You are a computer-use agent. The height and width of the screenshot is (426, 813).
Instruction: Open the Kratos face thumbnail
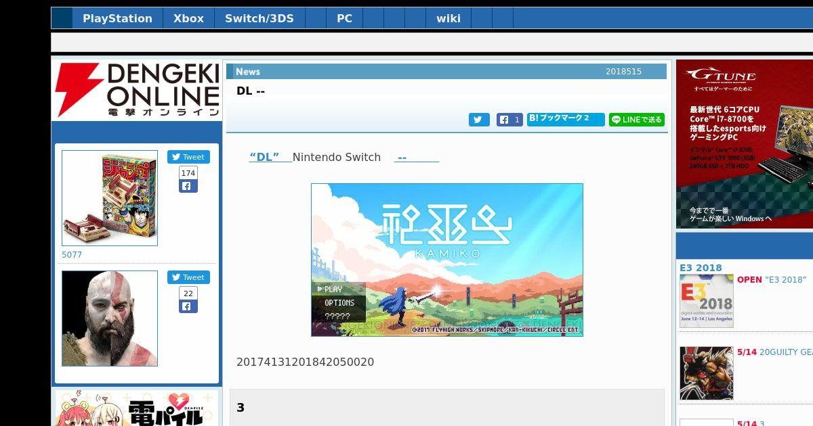[110, 318]
